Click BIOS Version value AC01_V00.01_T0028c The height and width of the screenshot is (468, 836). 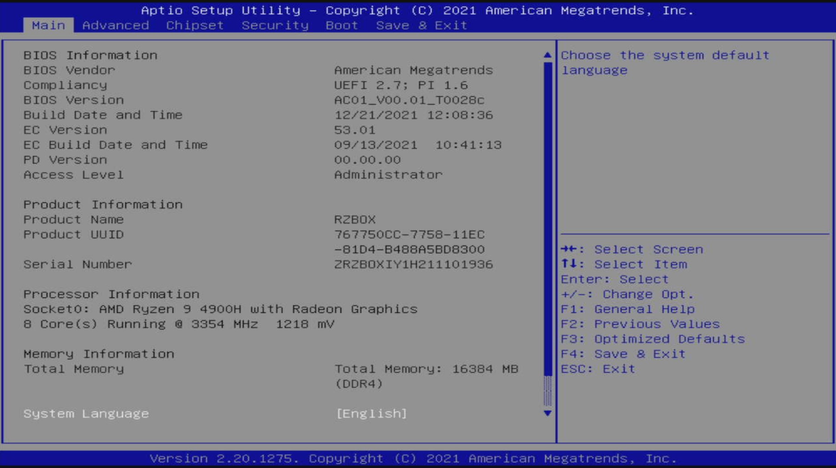409,100
